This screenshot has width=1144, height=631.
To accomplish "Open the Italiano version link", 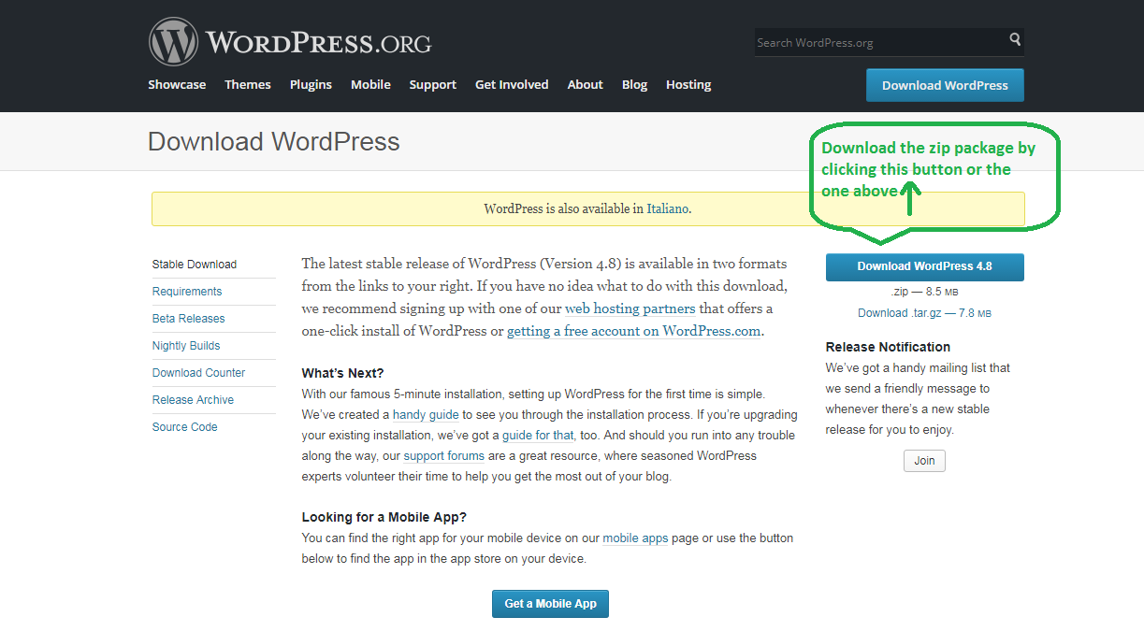I will tap(668, 208).
